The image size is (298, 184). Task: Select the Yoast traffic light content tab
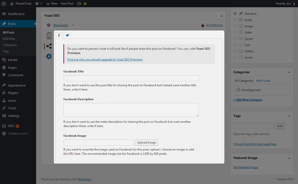click(49, 36)
